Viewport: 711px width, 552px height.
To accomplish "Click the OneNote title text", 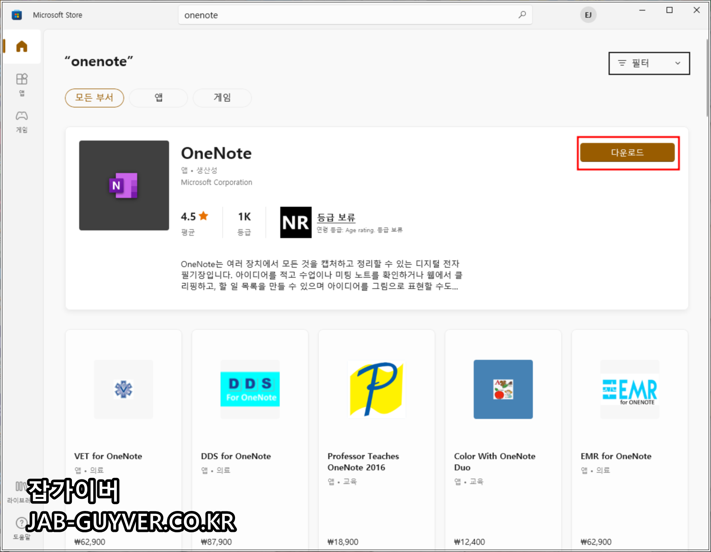I will point(216,153).
